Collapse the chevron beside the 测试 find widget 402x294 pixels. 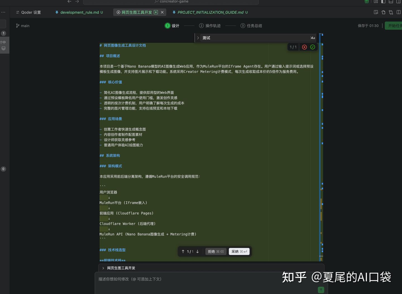pos(198,38)
